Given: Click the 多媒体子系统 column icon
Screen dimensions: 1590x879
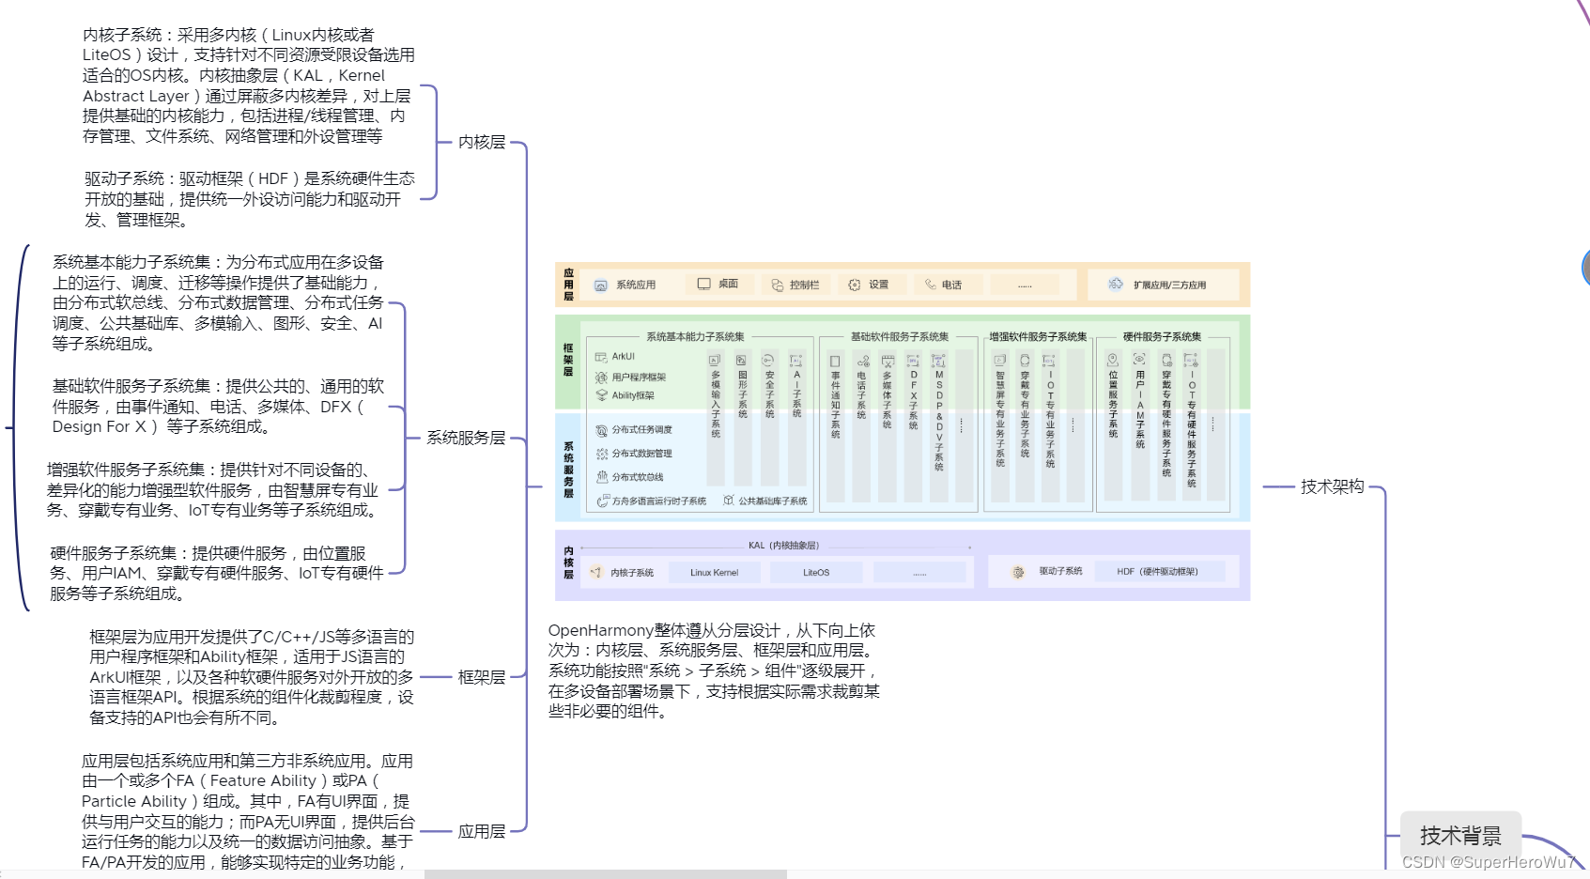Looking at the screenshot, I should point(888,361).
